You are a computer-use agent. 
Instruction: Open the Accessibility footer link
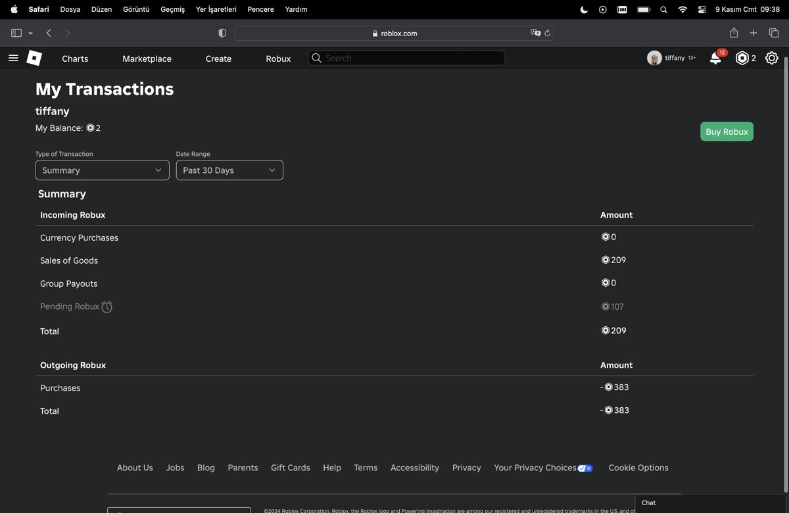coord(415,468)
